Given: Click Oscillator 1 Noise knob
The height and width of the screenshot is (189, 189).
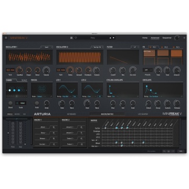Looking at the screenshot, I should click(37, 70).
